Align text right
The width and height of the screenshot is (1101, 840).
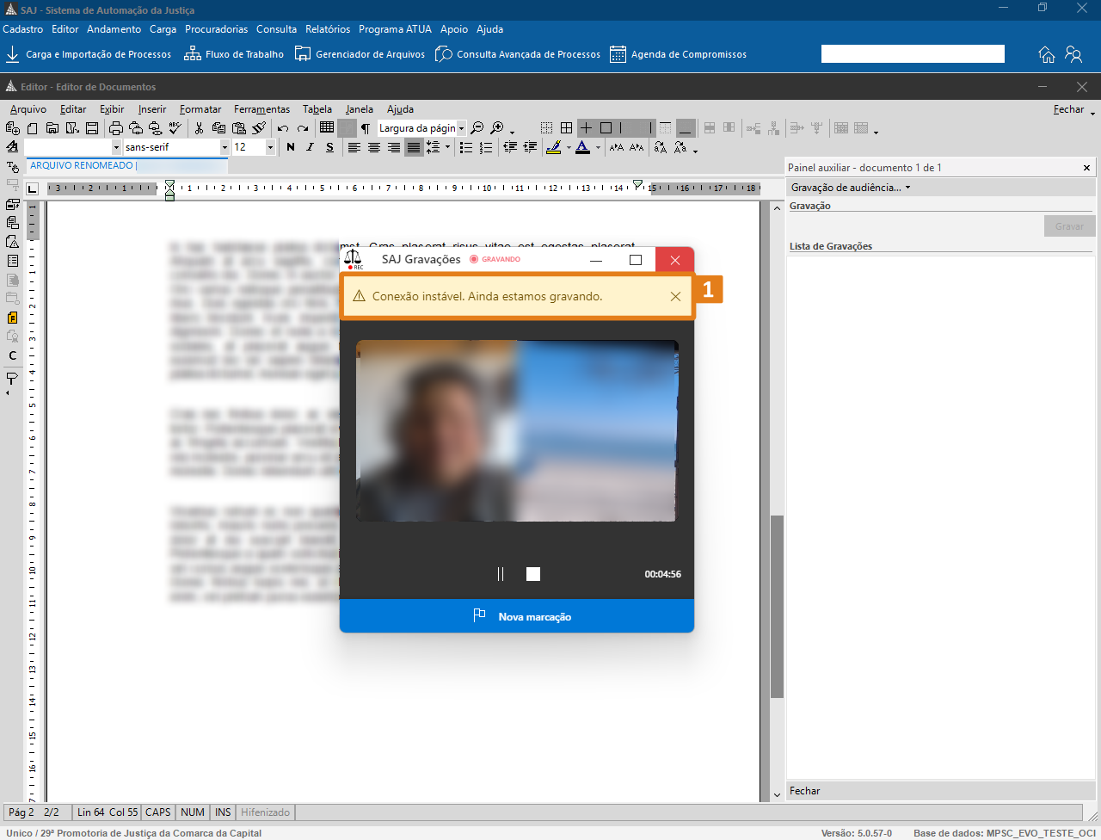(x=393, y=147)
